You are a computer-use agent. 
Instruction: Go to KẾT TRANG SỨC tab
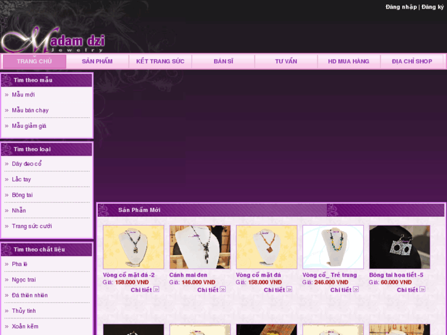(x=160, y=61)
